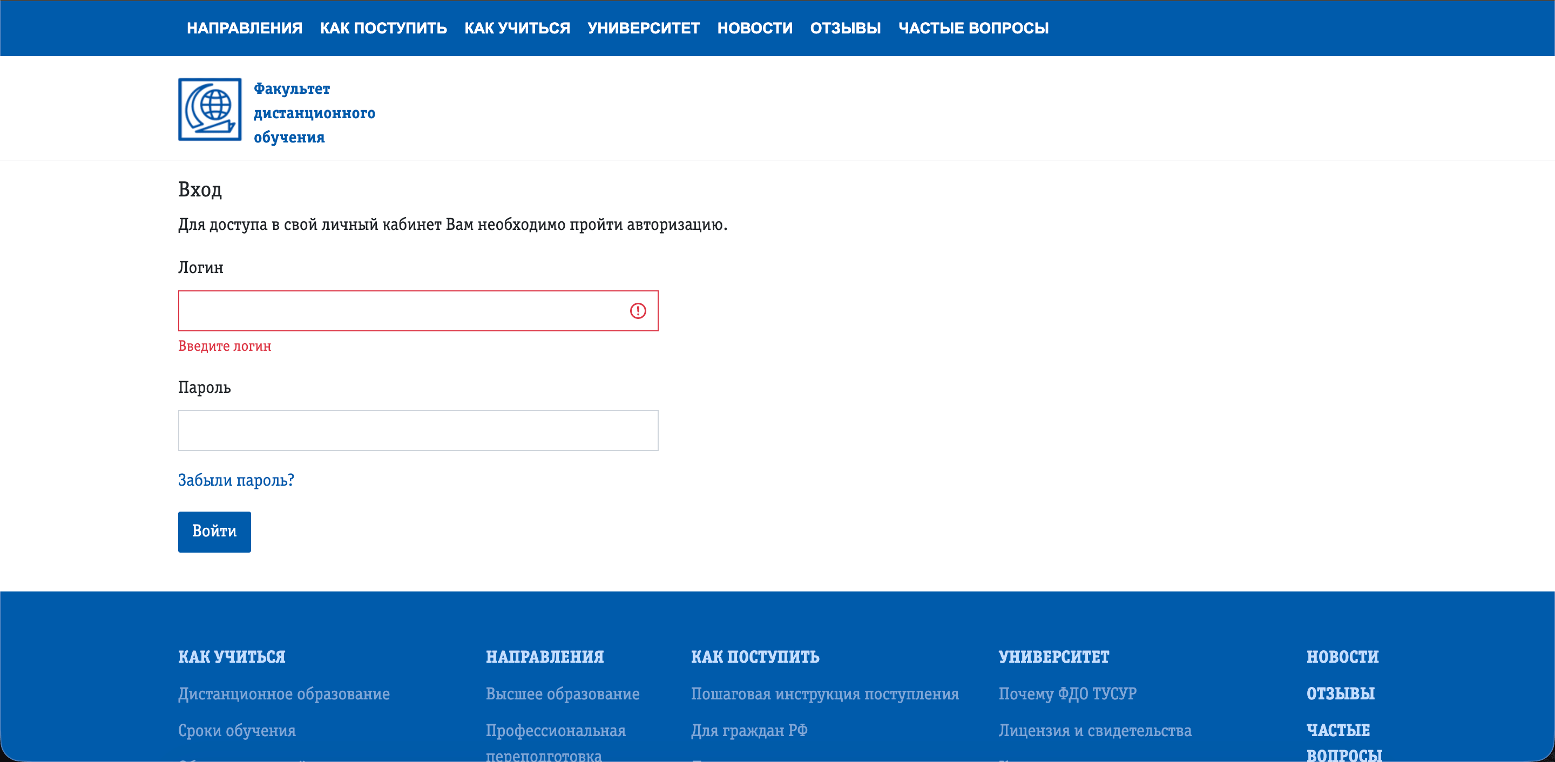Open footer heading ОТЗЫВЫ

pos(1341,694)
